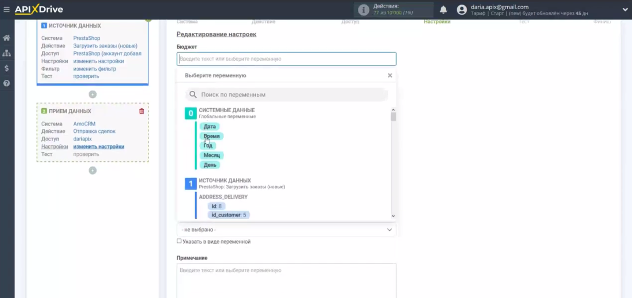This screenshot has width=632, height=298.
Task: Open the dariapix access link
Action: click(x=82, y=139)
